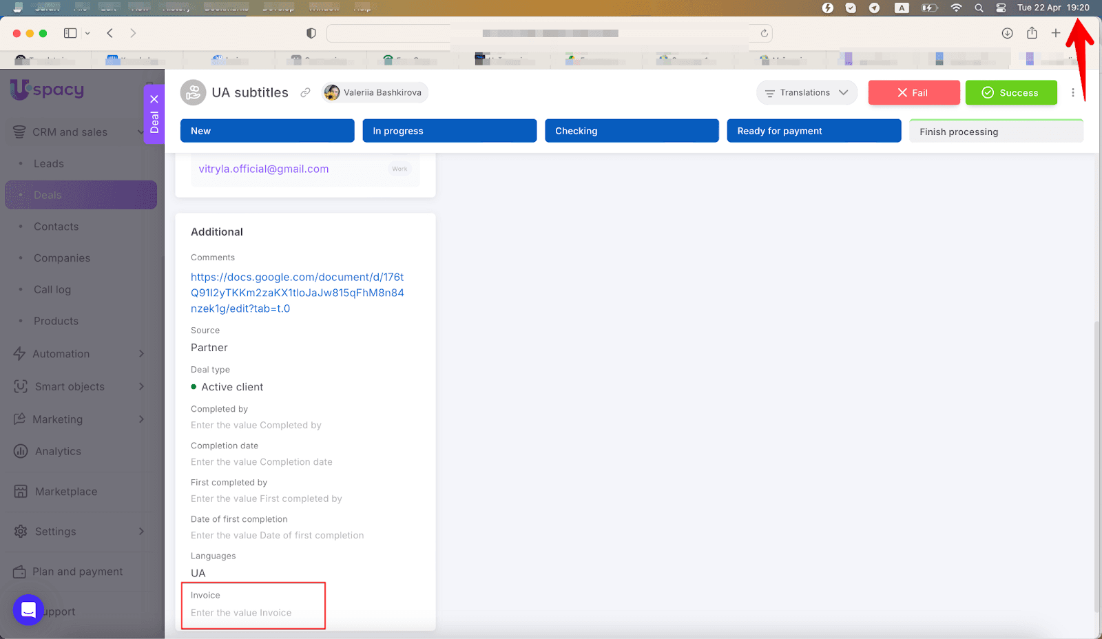Close the Deal side panel tab
Image resolution: width=1102 pixels, height=639 pixels.
pyautogui.click(x=154, y=99)
